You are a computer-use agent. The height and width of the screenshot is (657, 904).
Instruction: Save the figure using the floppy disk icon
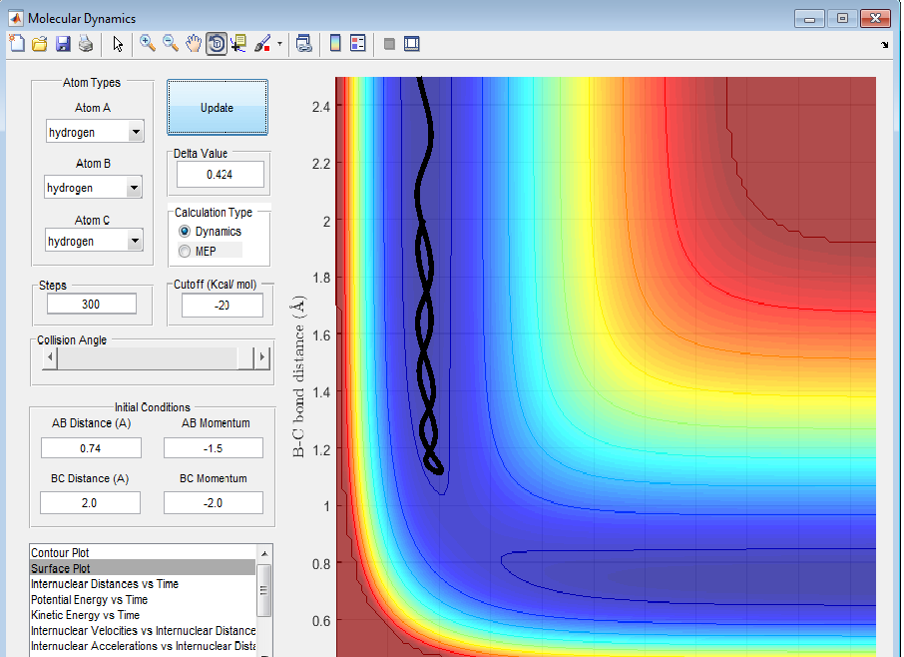click(x=63, y=43)
